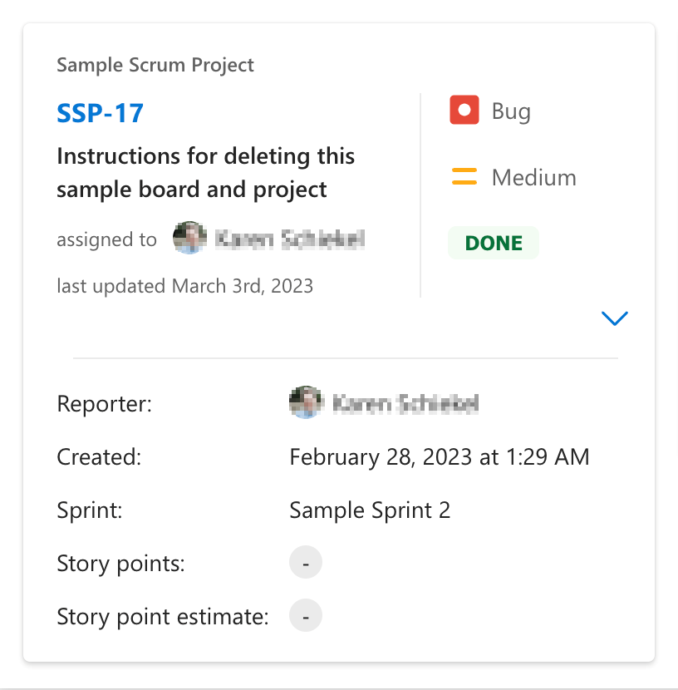Click the Bug type label

pos(511,111)
